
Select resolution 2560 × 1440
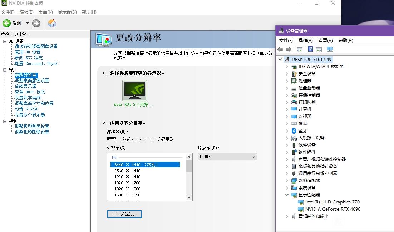tap(127, 171)
